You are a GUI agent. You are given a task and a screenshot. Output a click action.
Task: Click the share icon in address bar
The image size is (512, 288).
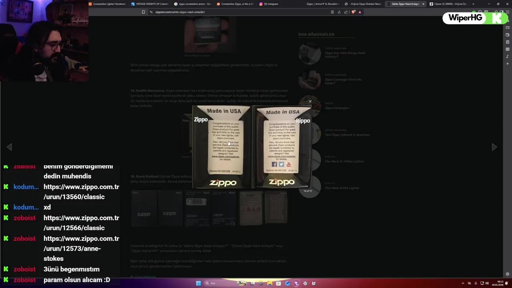coord(346,12)
